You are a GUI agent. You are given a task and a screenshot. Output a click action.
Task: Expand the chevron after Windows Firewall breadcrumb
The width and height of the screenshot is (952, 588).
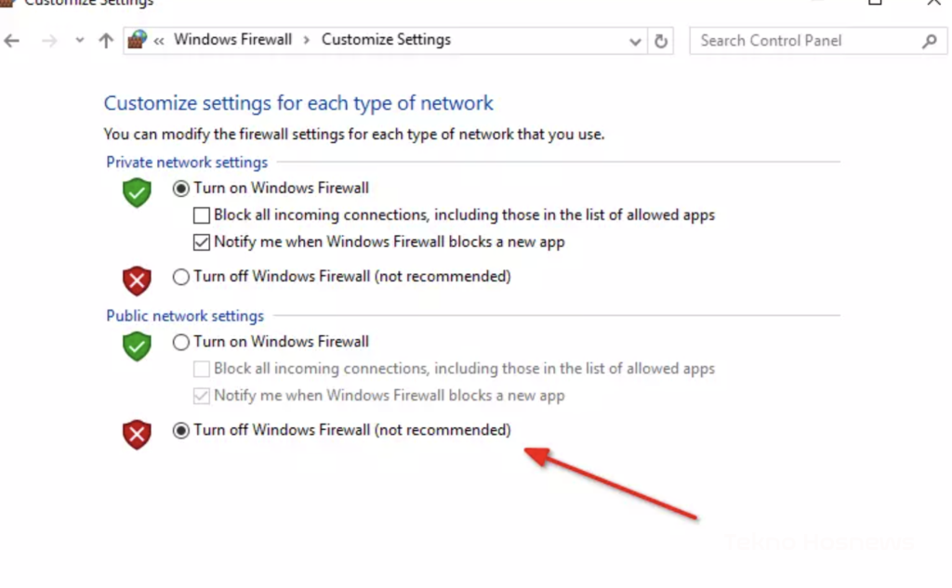[307, 40]
